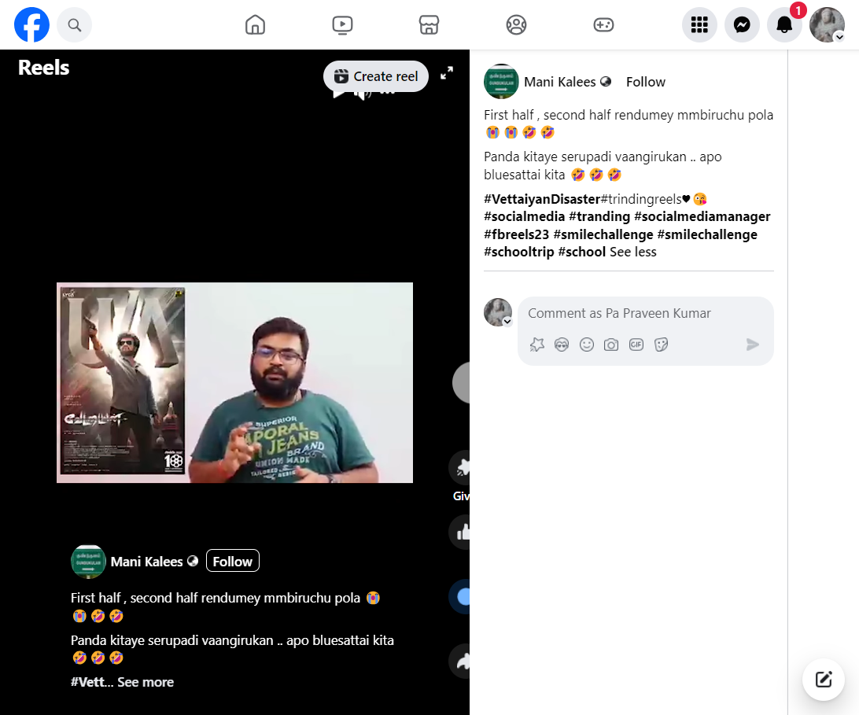
Task: Attach a photo with the camera icon
Action: click(611, 345)
